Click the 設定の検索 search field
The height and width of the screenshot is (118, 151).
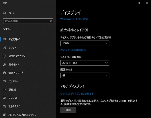click(x=28, y=21)
